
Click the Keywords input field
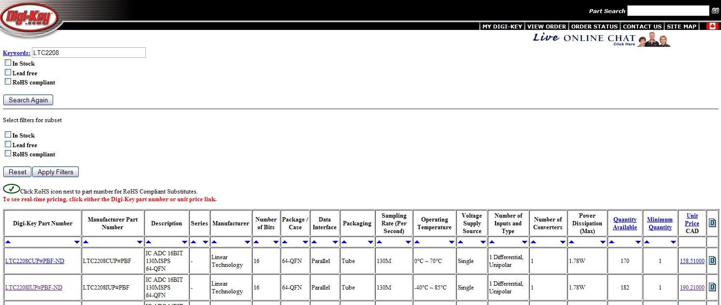tap(88, 53)
